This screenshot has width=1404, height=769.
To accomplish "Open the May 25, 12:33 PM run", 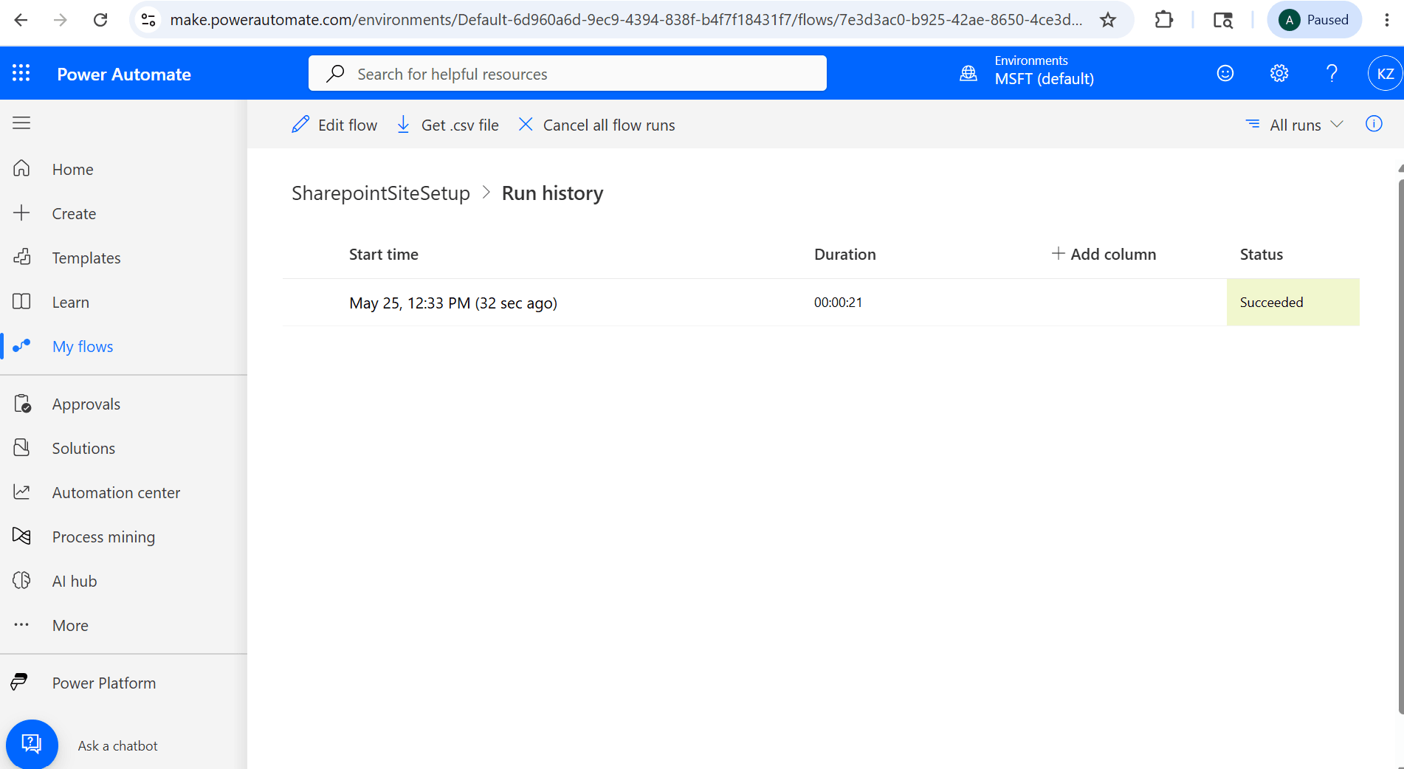I will click(453, 303).
